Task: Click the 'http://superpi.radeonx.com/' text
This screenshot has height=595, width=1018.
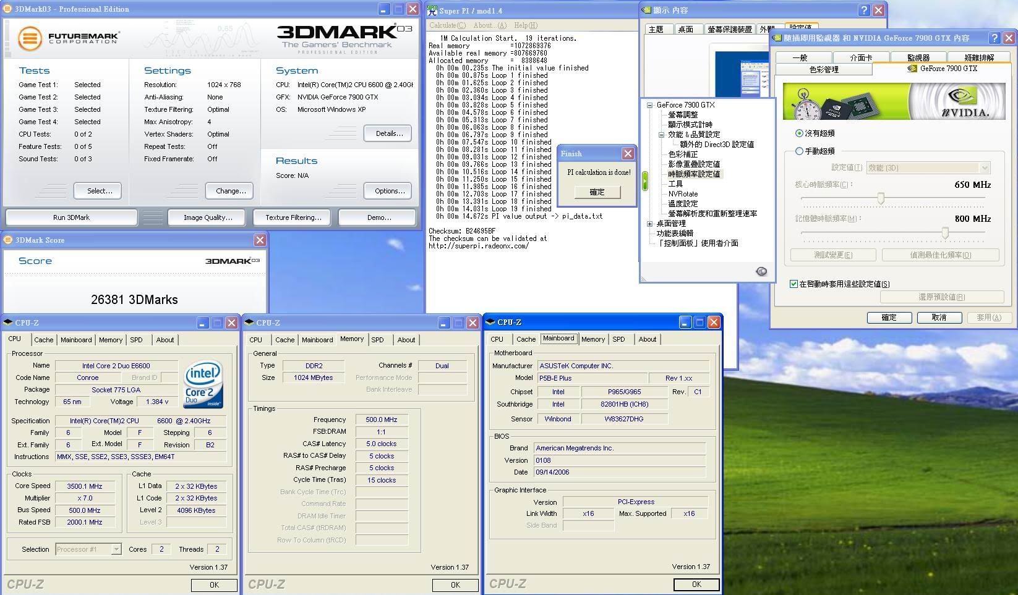Action: coord(478,246)
